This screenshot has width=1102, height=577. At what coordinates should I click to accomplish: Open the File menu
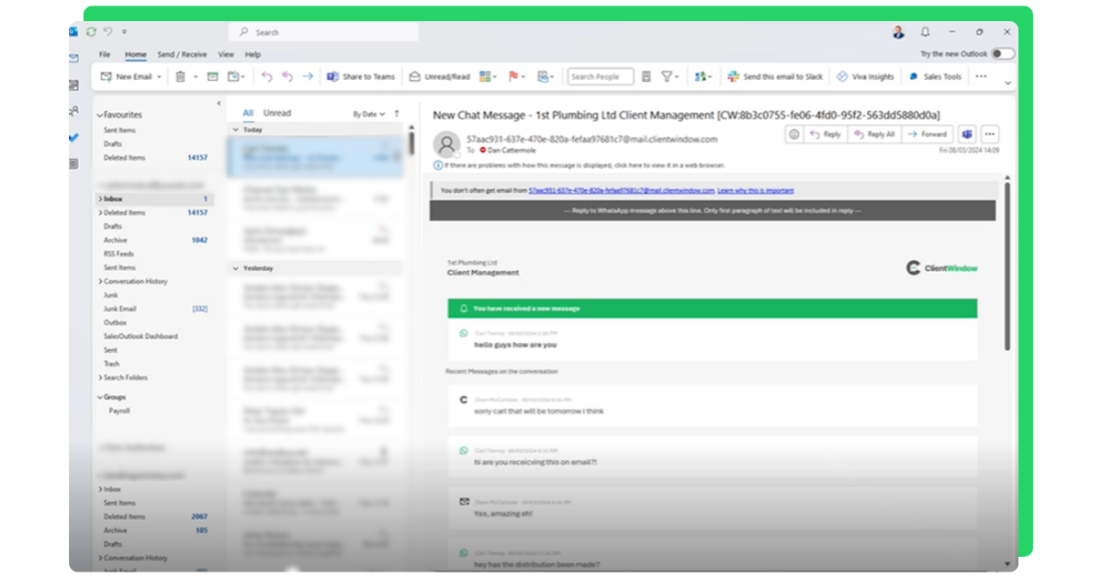click(x=105, y=54)
